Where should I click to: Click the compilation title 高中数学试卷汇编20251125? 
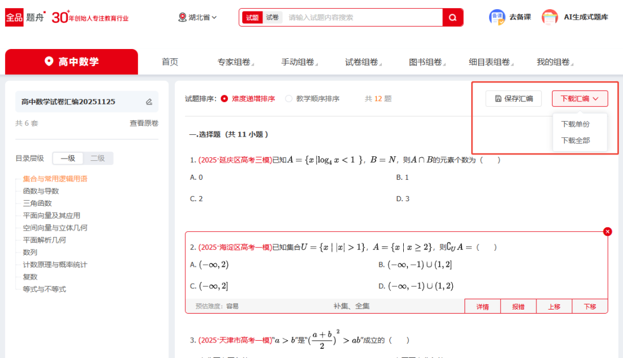(x=68, y=101)
